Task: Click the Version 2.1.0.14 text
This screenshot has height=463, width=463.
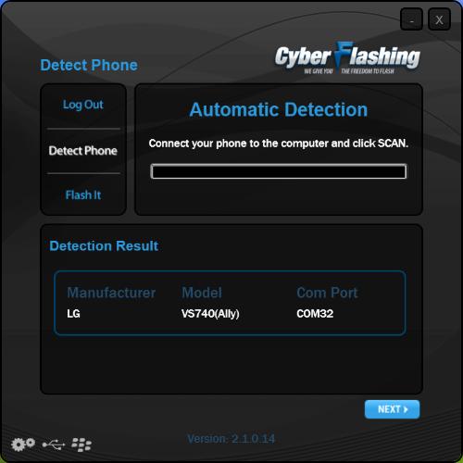Action: pos(231,439)
